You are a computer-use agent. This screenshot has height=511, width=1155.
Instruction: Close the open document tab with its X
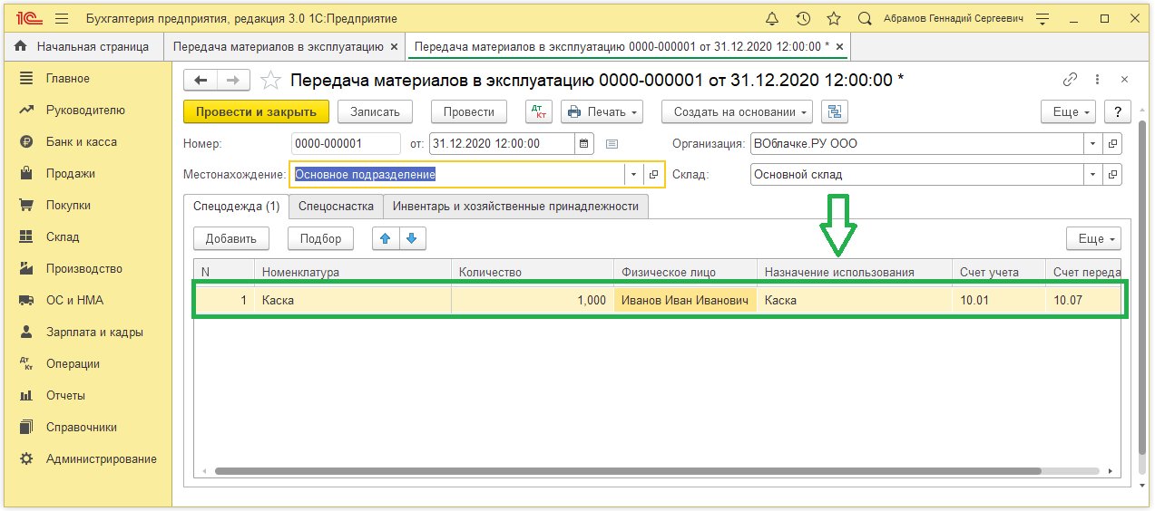840,46
